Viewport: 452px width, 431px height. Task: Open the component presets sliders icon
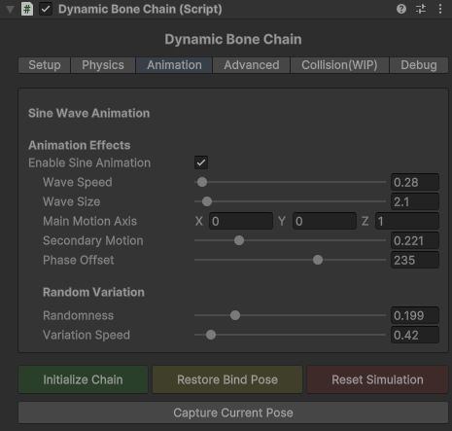[x=421, y=9]
